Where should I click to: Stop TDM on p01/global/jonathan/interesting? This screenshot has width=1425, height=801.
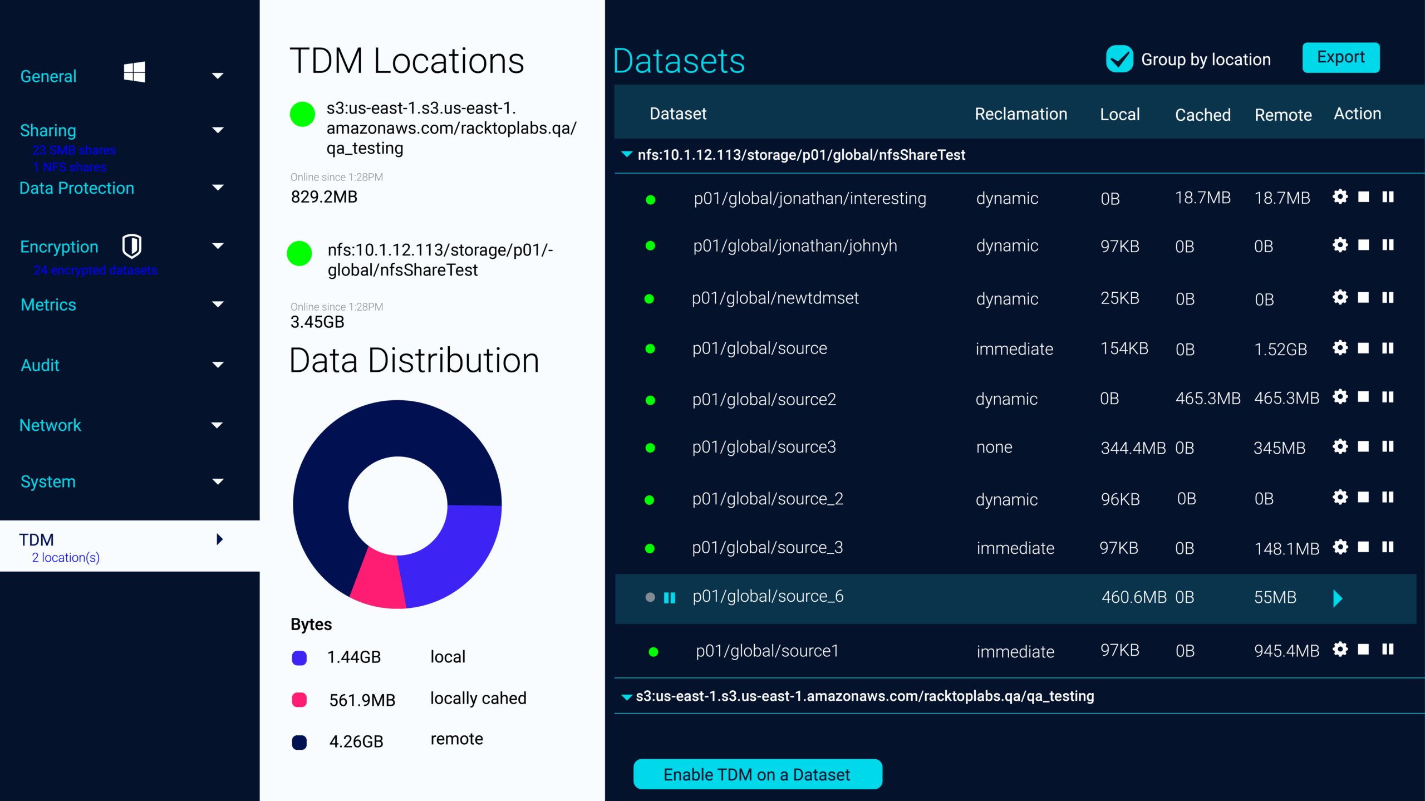pyautogui.click(x=1363, y=196)
